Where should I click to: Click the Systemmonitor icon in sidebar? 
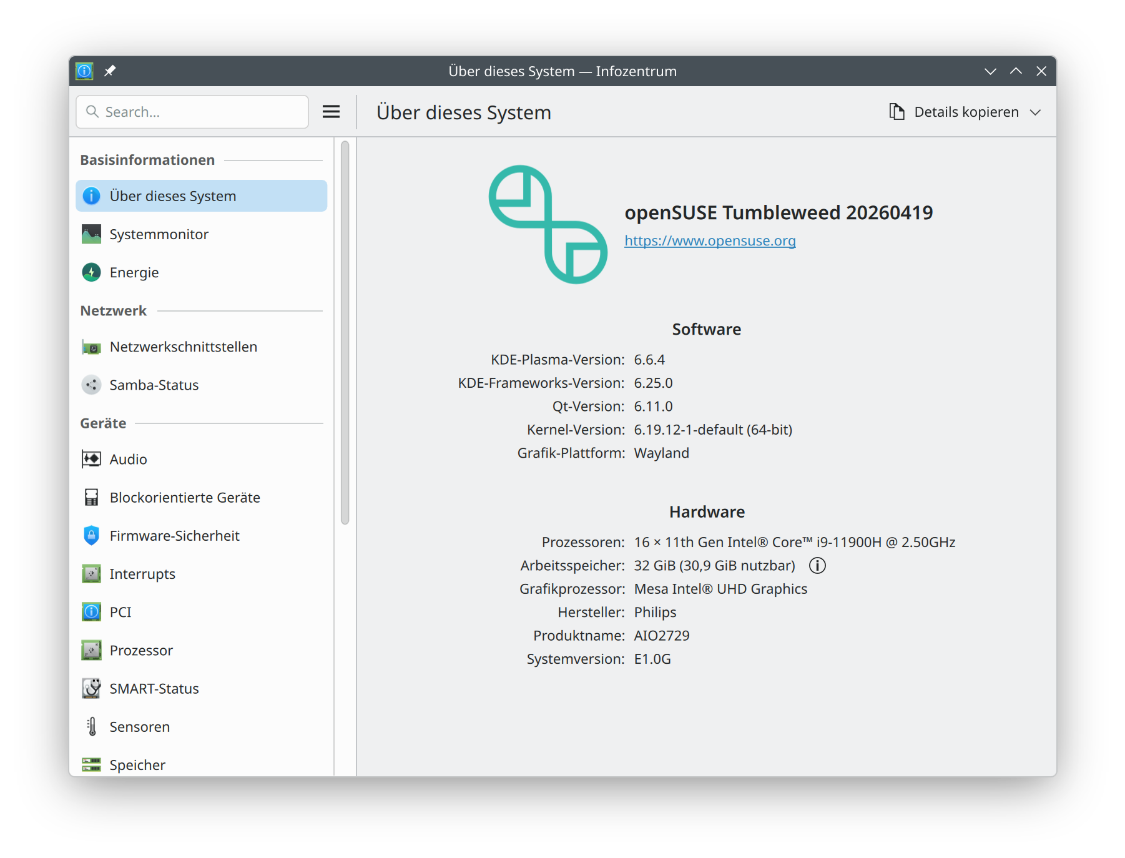pos(91,234)
